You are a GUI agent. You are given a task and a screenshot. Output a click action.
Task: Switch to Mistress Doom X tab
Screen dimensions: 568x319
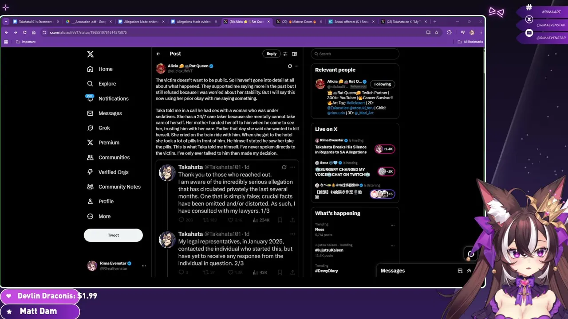(300, 21)
